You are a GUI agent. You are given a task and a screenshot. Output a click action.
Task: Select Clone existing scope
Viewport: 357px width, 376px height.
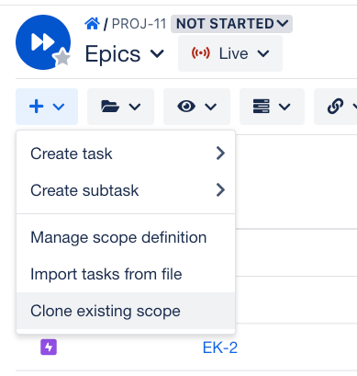coord(126,311)
